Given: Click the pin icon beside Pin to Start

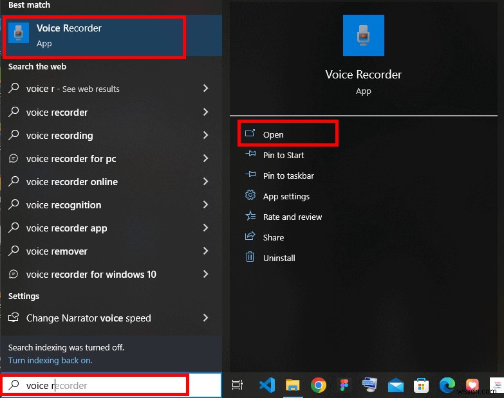Looking at the screenshot, I should [250, 154].
